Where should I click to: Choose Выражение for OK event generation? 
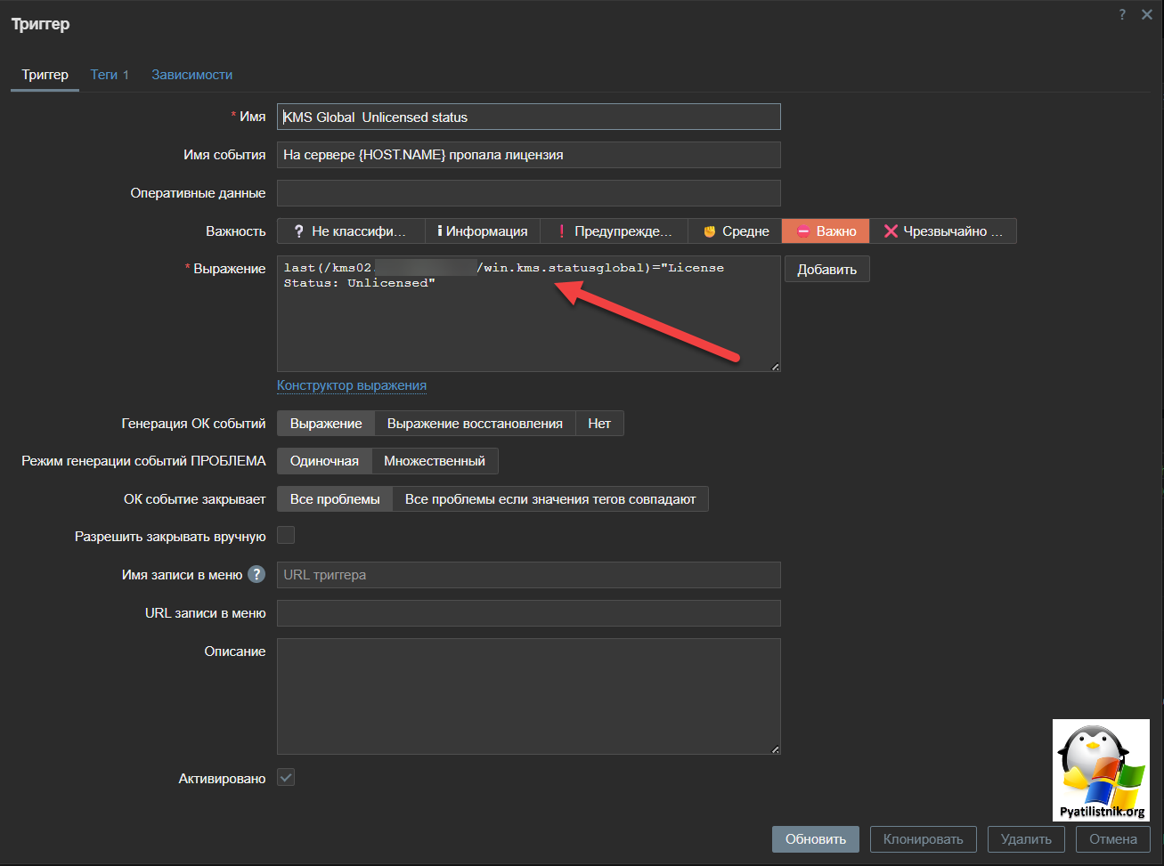(x=326, y=424)
